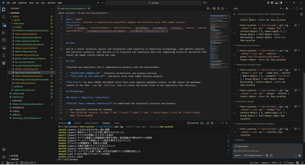
Task: Open the Search view in activity bar
Action: 4,17
